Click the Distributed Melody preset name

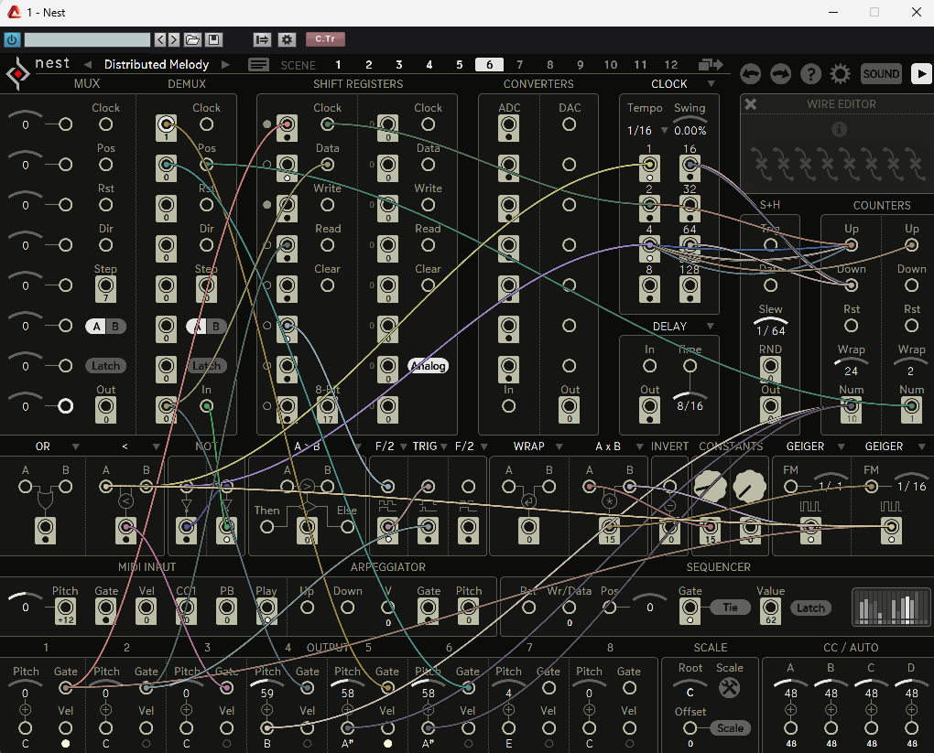[157, 64]
